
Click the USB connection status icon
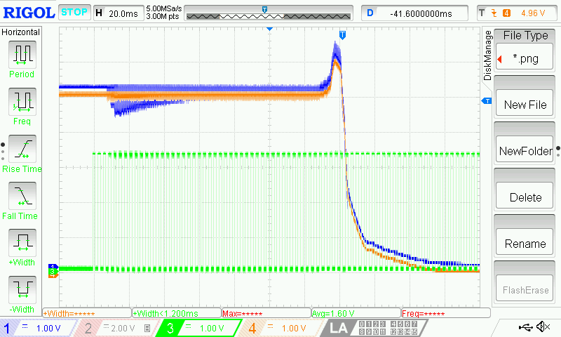click(525, 327)
